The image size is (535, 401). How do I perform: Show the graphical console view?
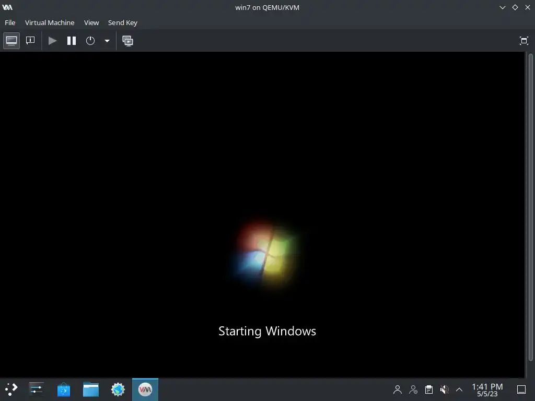[x=11, y=41]
